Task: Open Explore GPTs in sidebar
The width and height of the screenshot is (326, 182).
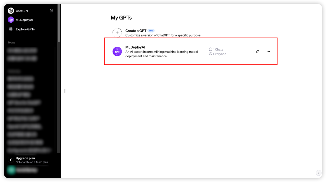Action: click(x=25, y=29)
